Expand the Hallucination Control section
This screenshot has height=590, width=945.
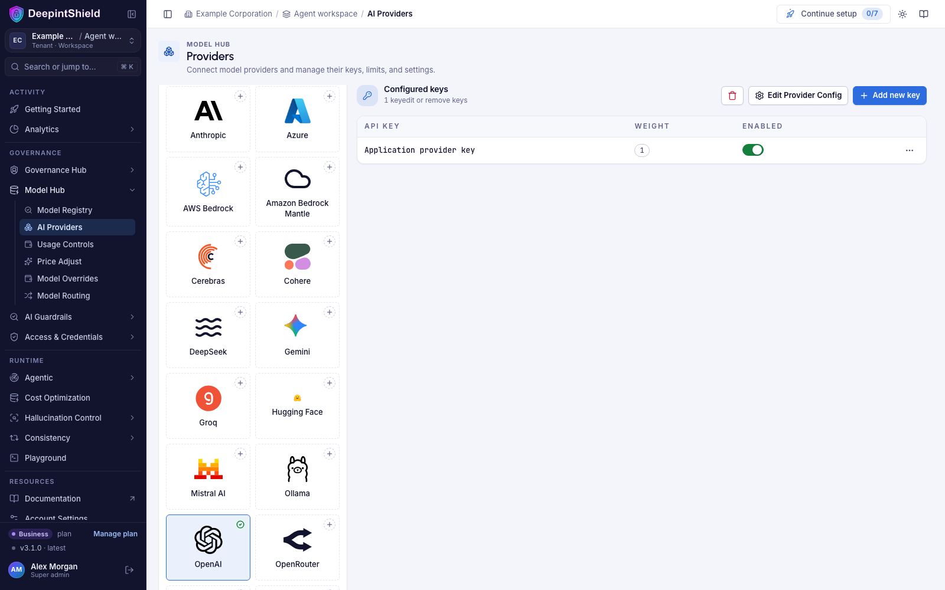coord(73,418)
